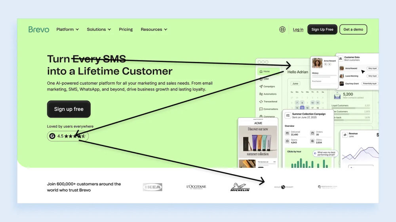
Task: Select Home in the mockup sidebar
Action: (x=268, y=71)
